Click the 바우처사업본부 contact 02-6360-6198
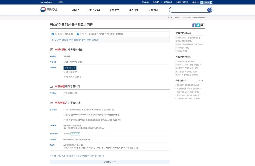This screenshot has height=166, width=255. [77, 139]
